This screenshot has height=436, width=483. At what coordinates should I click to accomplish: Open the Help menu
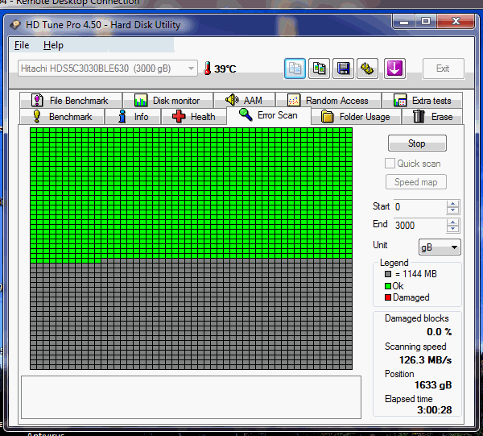(53, 45)
